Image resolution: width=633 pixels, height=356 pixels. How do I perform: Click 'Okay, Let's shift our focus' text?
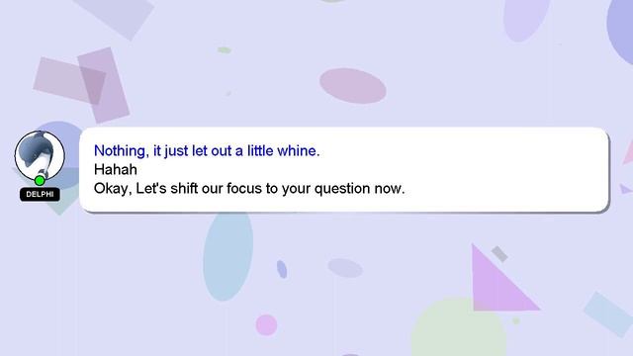[249, 189]
